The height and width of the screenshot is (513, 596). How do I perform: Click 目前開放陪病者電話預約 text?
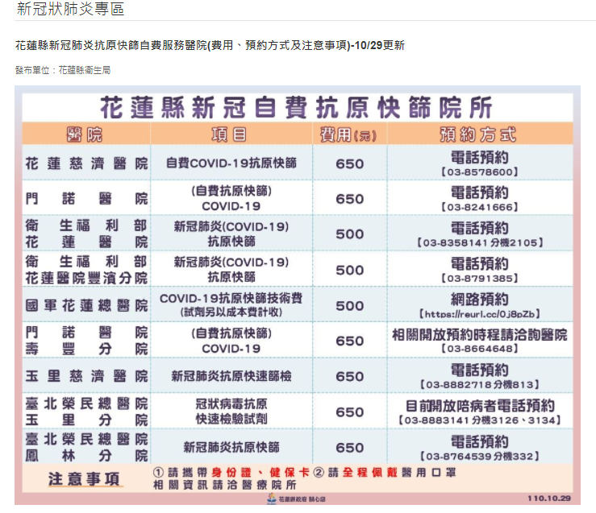(479, 405)
